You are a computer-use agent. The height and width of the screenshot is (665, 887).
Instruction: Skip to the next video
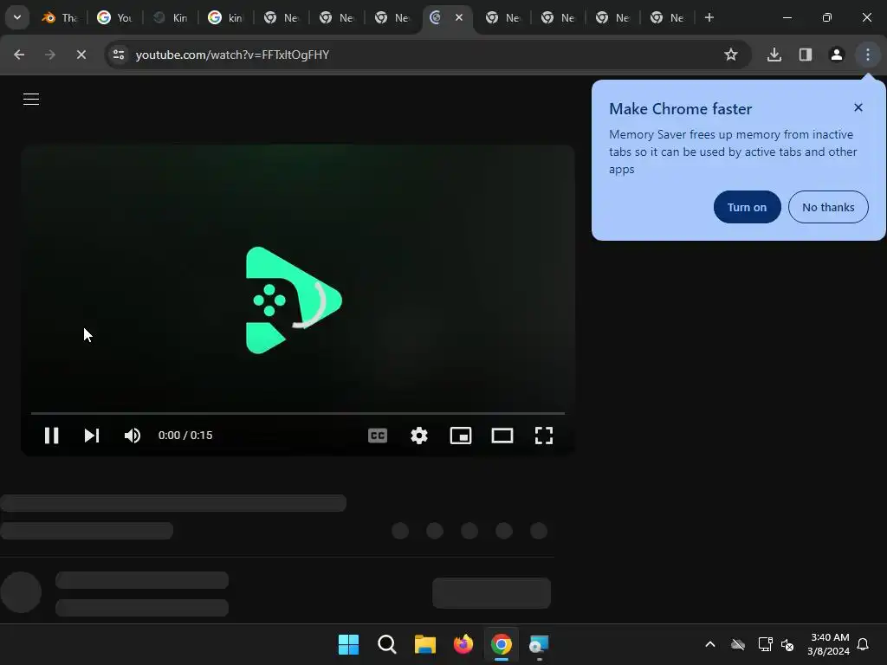click(92, 436)
